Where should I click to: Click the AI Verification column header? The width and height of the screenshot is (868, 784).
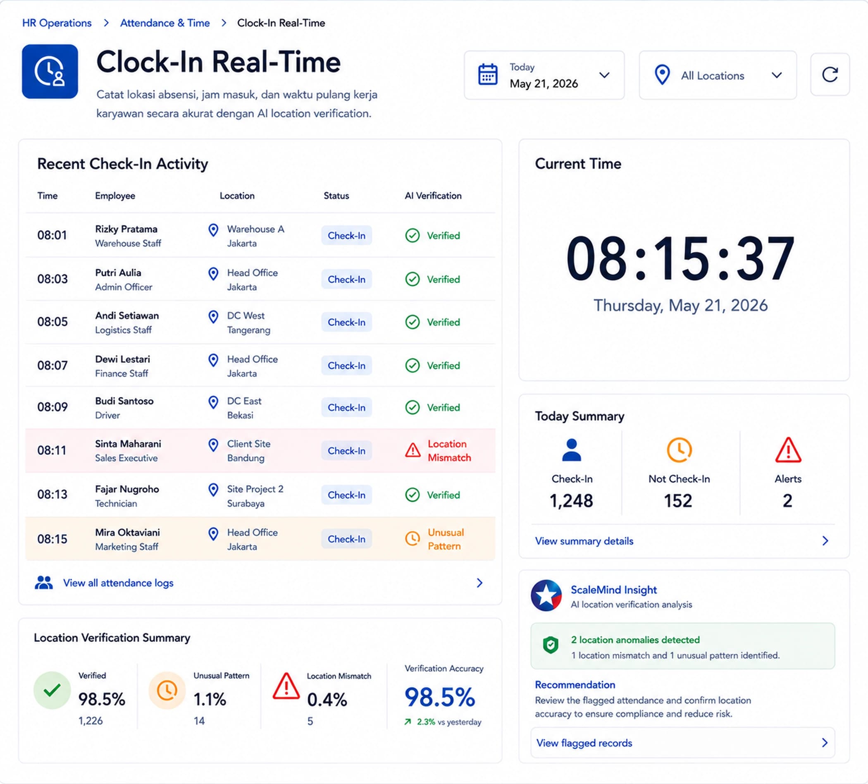(433, 196)
